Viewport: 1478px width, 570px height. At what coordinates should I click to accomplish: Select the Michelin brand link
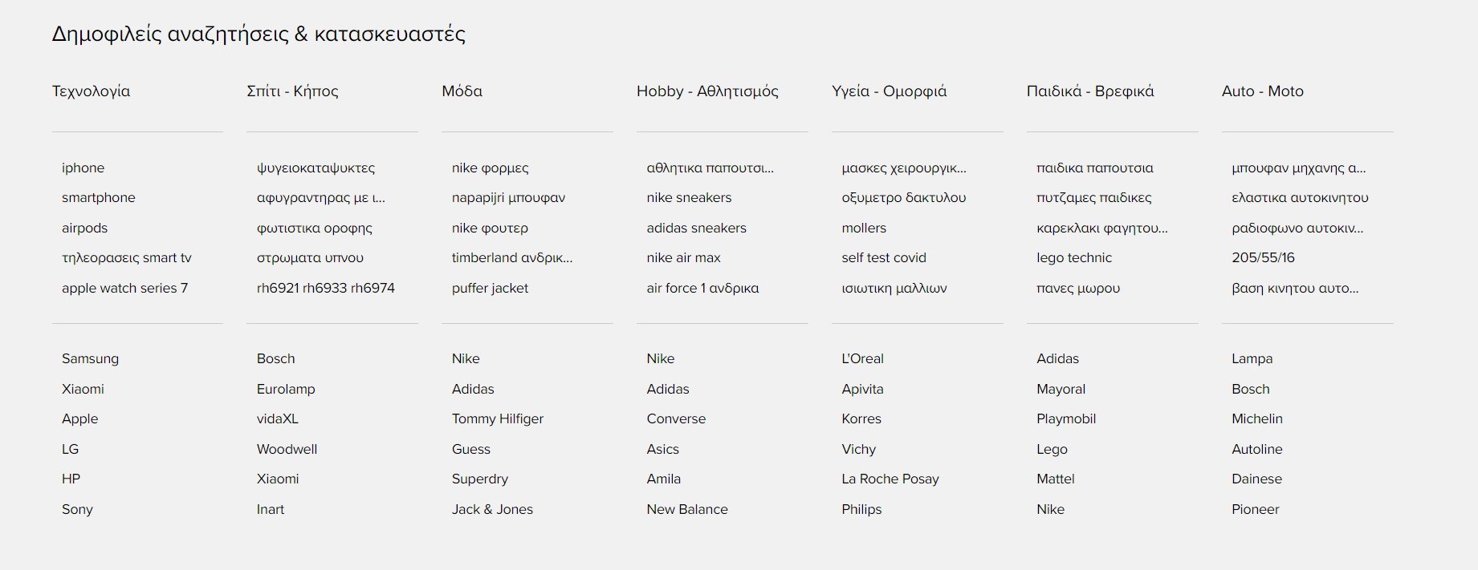(1256, 418)
